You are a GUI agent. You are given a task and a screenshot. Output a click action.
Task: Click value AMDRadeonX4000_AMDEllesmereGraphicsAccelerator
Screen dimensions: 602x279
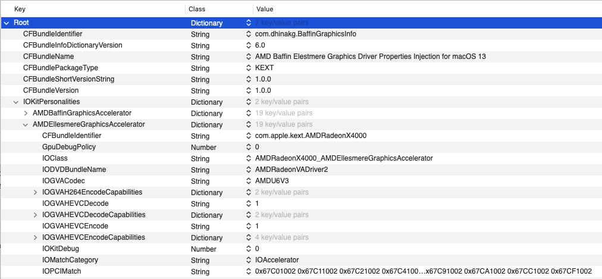(344, 158)
